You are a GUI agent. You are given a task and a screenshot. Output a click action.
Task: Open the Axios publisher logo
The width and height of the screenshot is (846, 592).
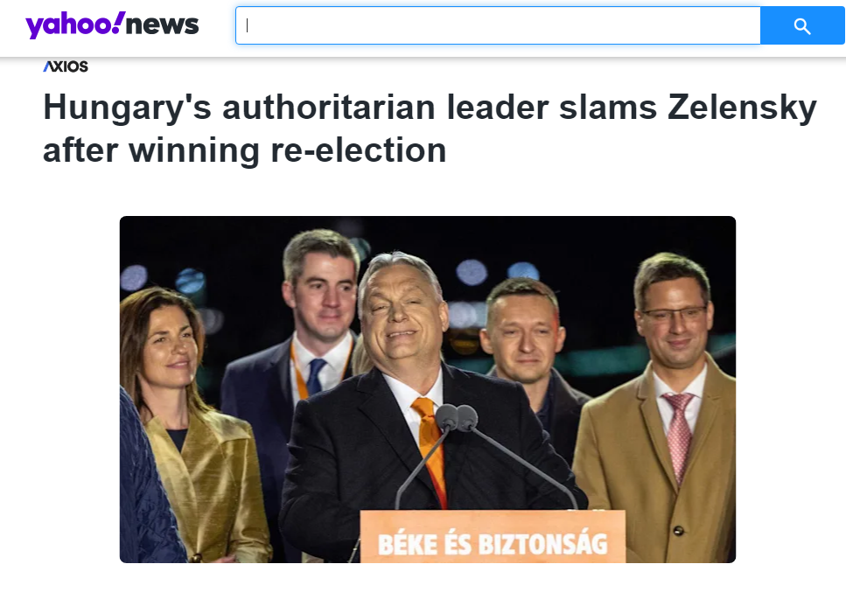pos(66,66)
